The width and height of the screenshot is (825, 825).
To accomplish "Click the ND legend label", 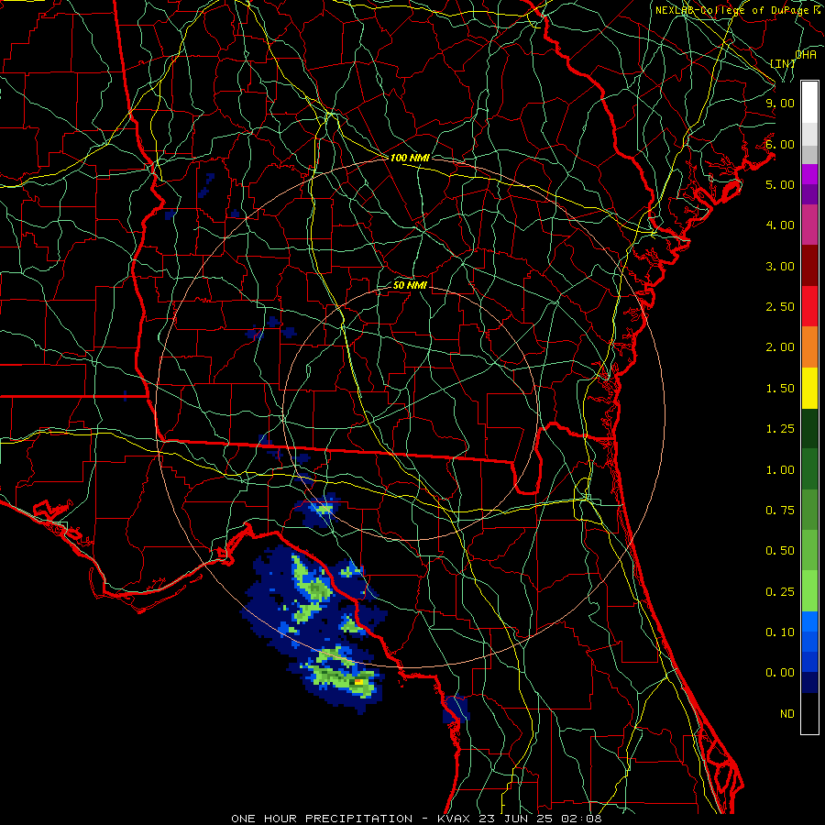I will pos(787,714).
